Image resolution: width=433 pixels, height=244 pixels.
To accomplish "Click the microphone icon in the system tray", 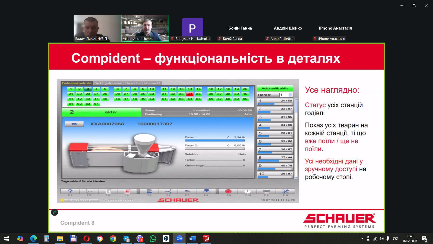I will coord(388,239).
